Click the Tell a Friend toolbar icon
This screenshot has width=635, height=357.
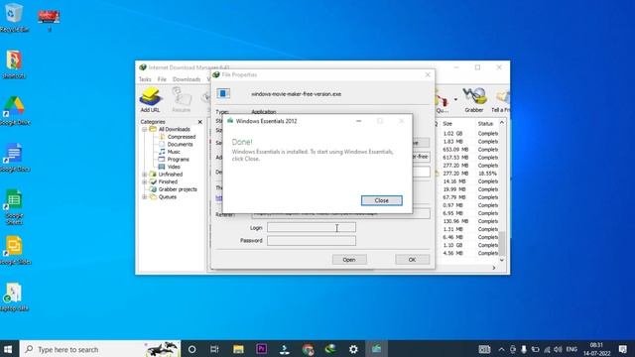[x=501, y=100]
